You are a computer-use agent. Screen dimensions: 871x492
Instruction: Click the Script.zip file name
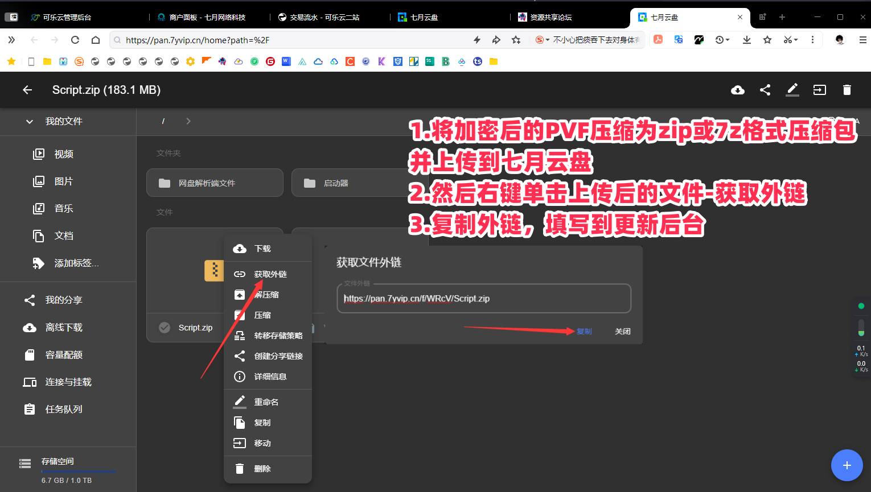pos(195,328)
